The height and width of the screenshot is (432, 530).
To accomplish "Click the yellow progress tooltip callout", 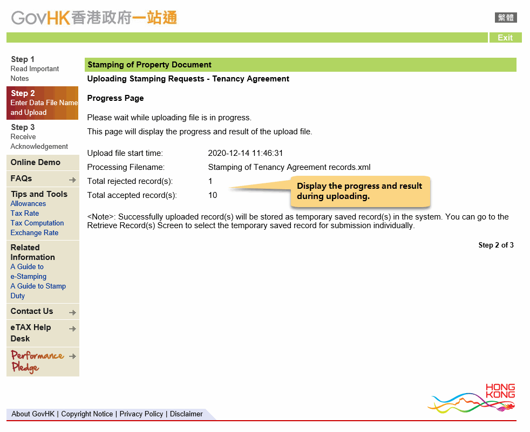I will click(360, 191).
